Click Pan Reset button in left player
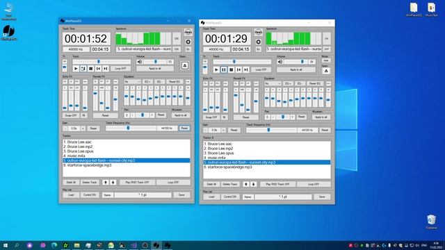 click(x=161, y=115)
